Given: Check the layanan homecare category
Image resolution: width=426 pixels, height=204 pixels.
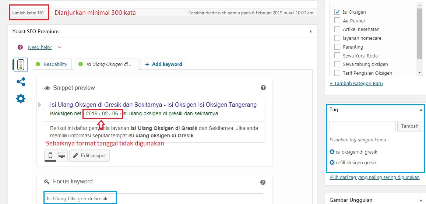Looking at the screenshot, I should (x=337, y=38).
